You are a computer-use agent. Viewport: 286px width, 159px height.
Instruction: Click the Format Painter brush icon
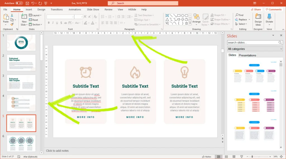pyautogui.click(x=12, y=24)
